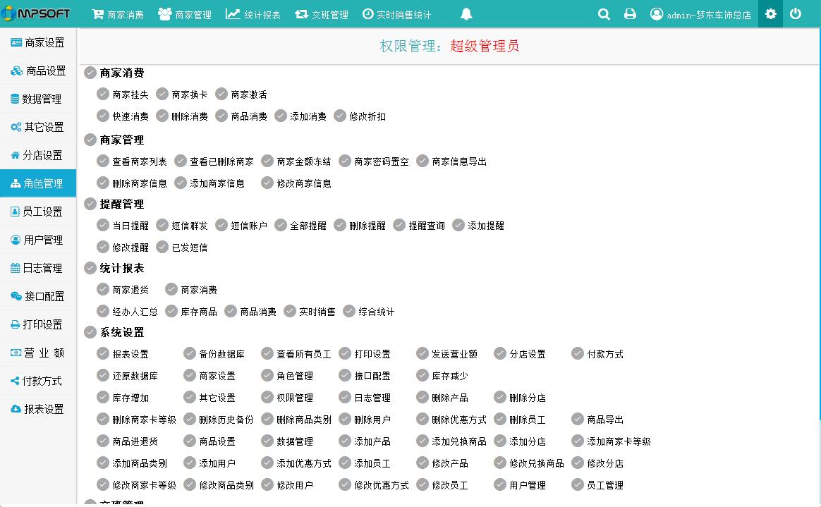Toggle the 商家管理 group checkbox
Viewport: 821px width, 507px height.
pos(90,140)
